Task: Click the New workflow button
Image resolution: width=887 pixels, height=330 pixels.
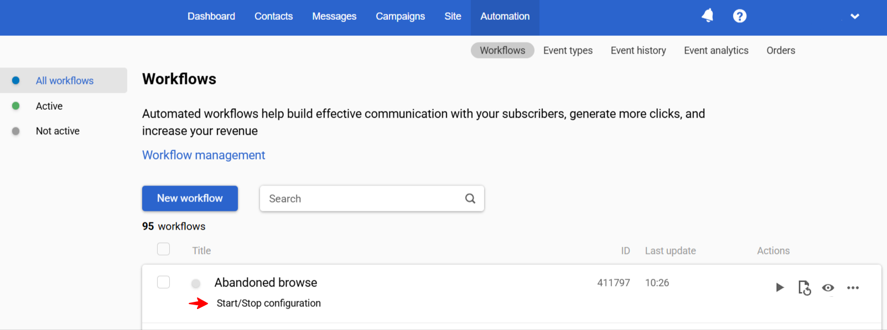Action: (190, 198)
